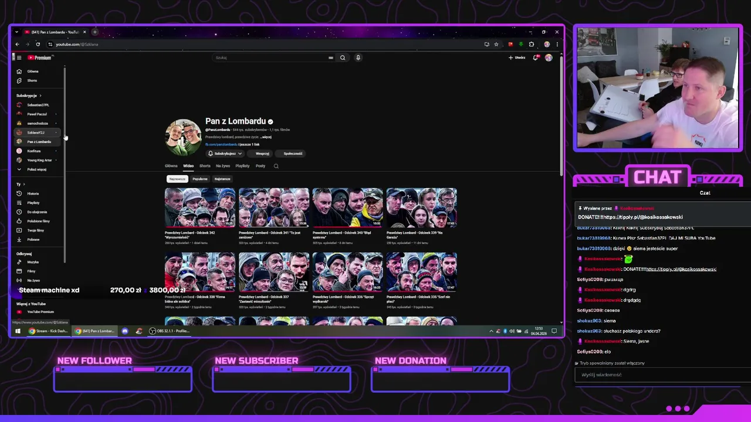The image size is (751, 422).
Task: Switch to the Posty channel tab
Action: click(261, 166)
